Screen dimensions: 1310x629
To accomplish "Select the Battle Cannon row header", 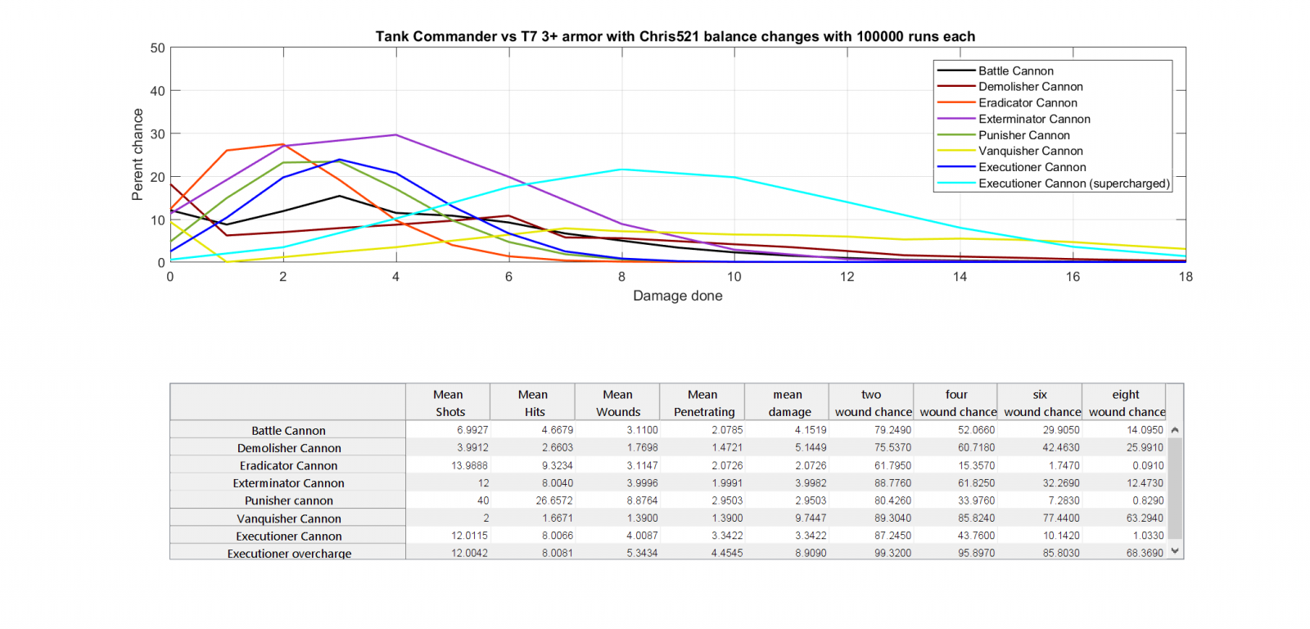I will [288, 431].
